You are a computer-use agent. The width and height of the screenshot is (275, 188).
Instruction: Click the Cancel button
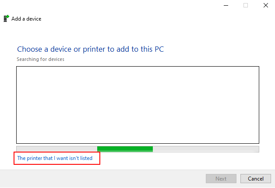click(256, 178)
